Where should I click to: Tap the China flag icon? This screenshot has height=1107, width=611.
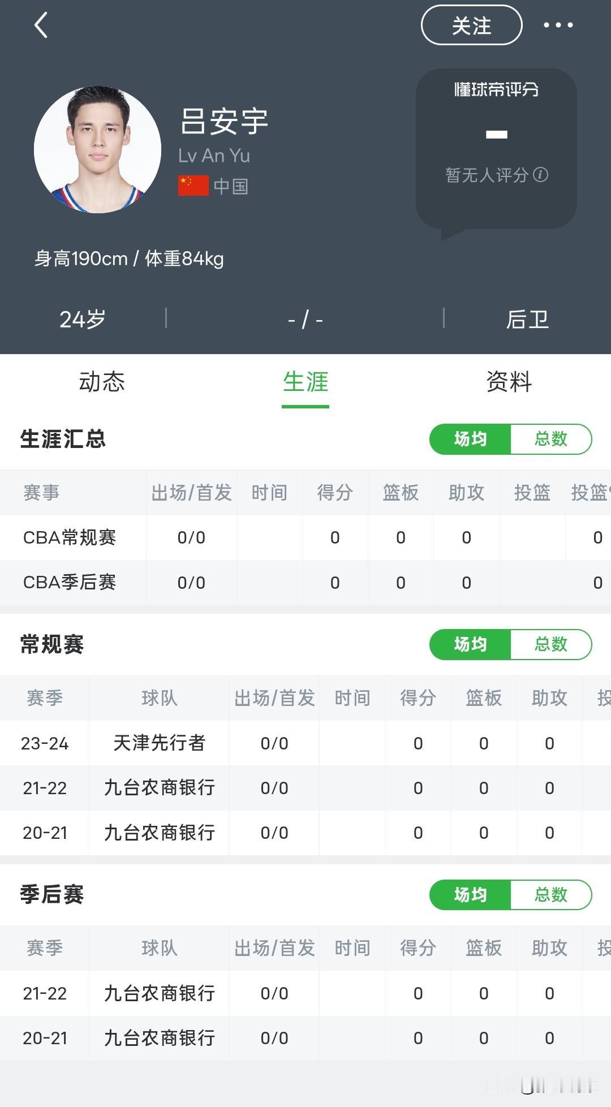[193, 186]
